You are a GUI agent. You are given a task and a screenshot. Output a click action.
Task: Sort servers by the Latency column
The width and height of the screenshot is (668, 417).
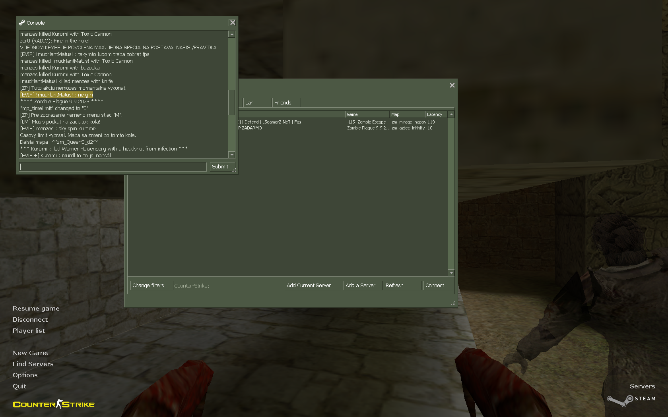coord(436,114)
